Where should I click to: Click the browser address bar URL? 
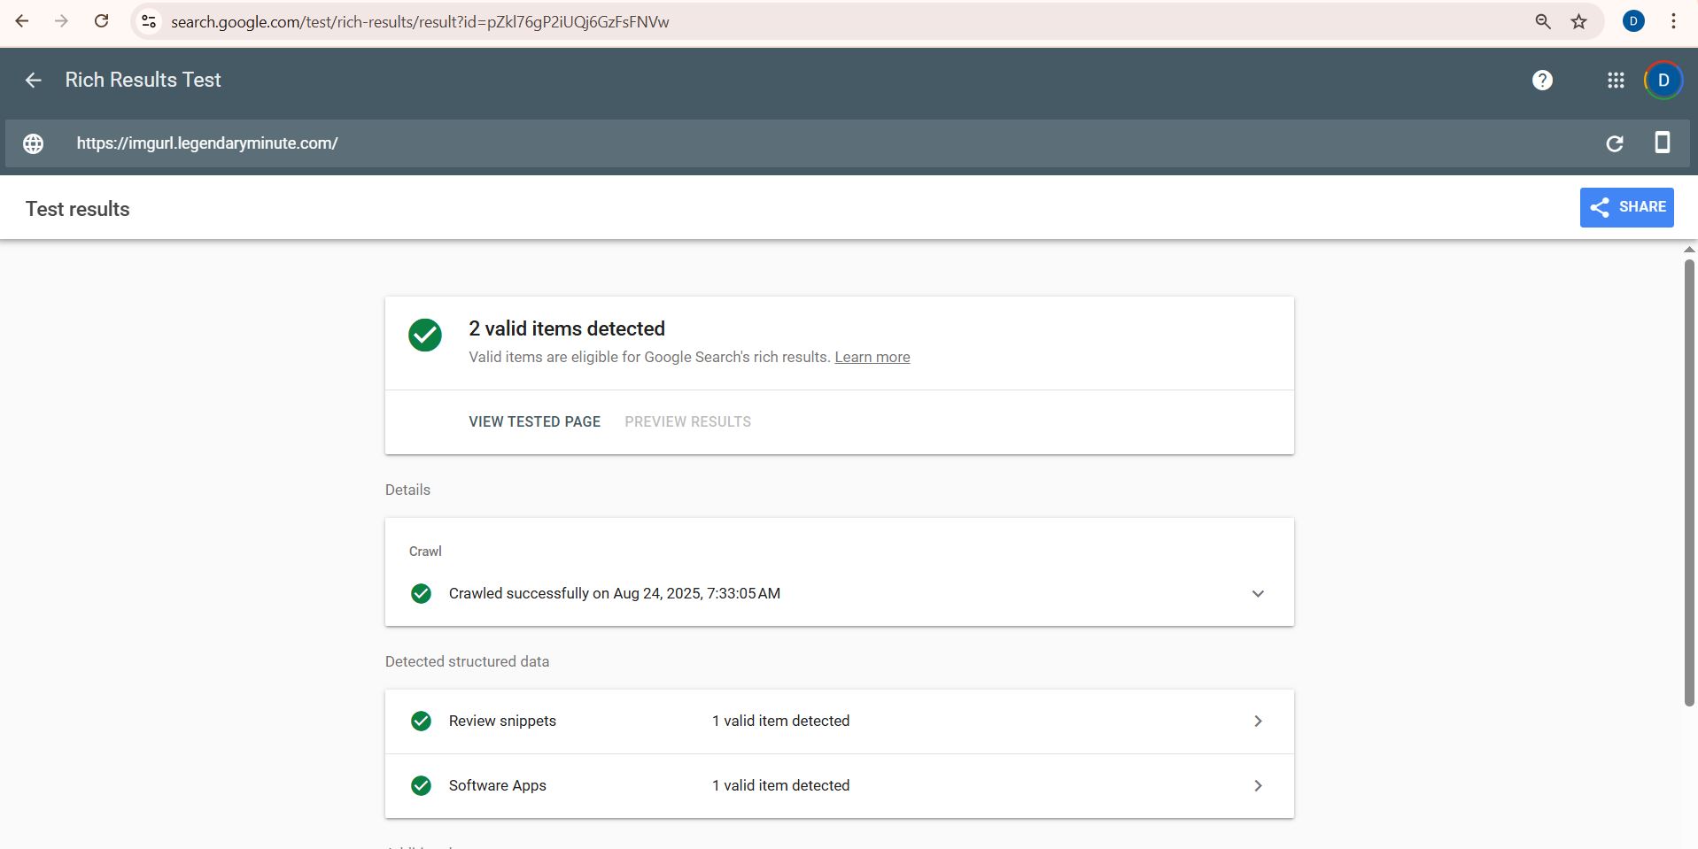coord(419,21)
